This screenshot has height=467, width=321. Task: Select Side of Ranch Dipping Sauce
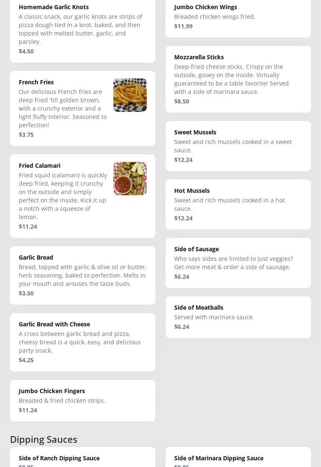(x=59, y=458)
